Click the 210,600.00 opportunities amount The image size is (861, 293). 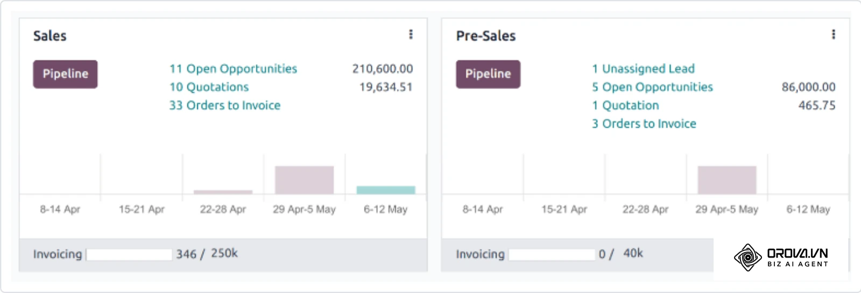[x=383, y=69]
